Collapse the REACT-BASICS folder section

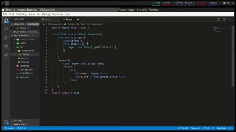(x=25, y=36)
